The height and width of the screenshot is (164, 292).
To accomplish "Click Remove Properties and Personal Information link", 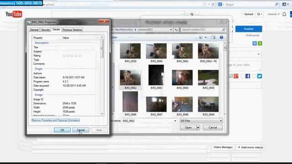I will [56, 120].
